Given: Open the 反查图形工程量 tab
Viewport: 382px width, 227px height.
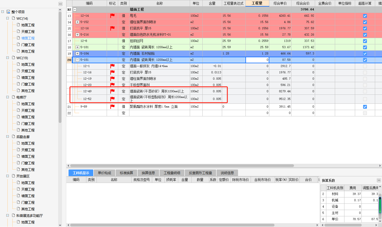Looking at the screenshot, I should 200,173.
